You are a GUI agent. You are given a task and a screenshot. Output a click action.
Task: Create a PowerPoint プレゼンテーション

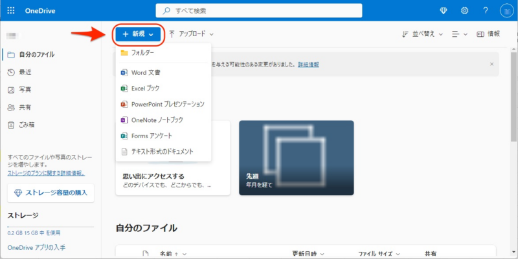[163, 104]
